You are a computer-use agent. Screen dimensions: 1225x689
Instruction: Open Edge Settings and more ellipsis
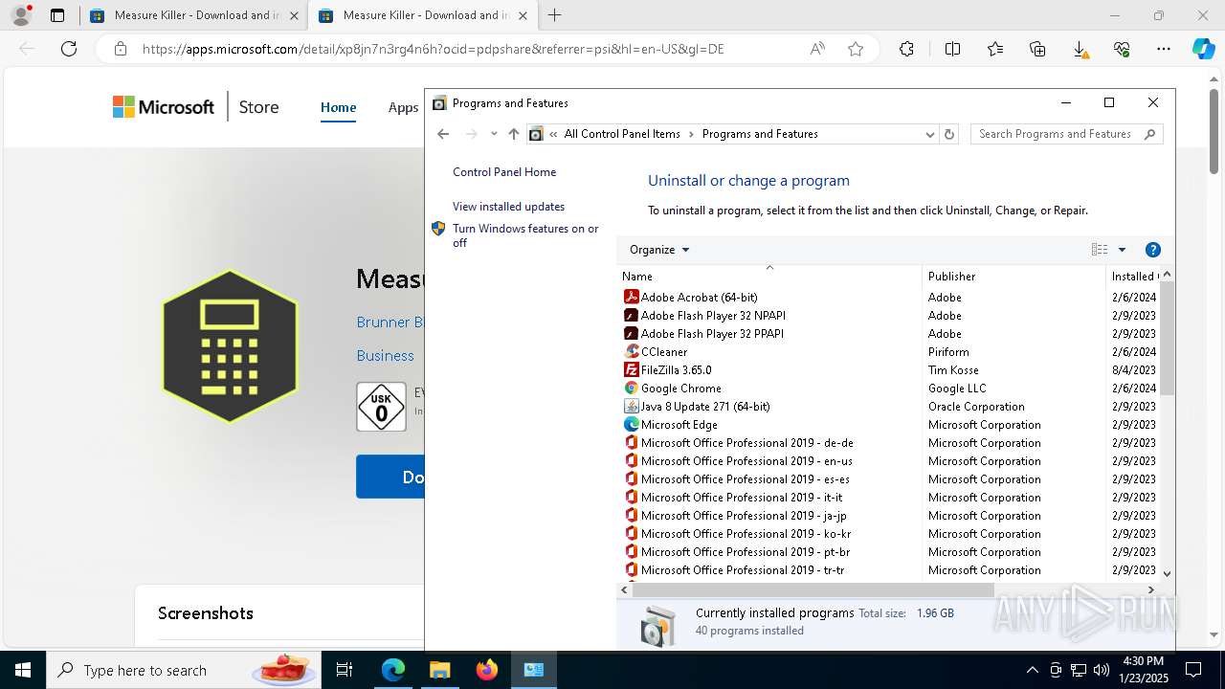pyautogui.click(x=1164, y=49)
